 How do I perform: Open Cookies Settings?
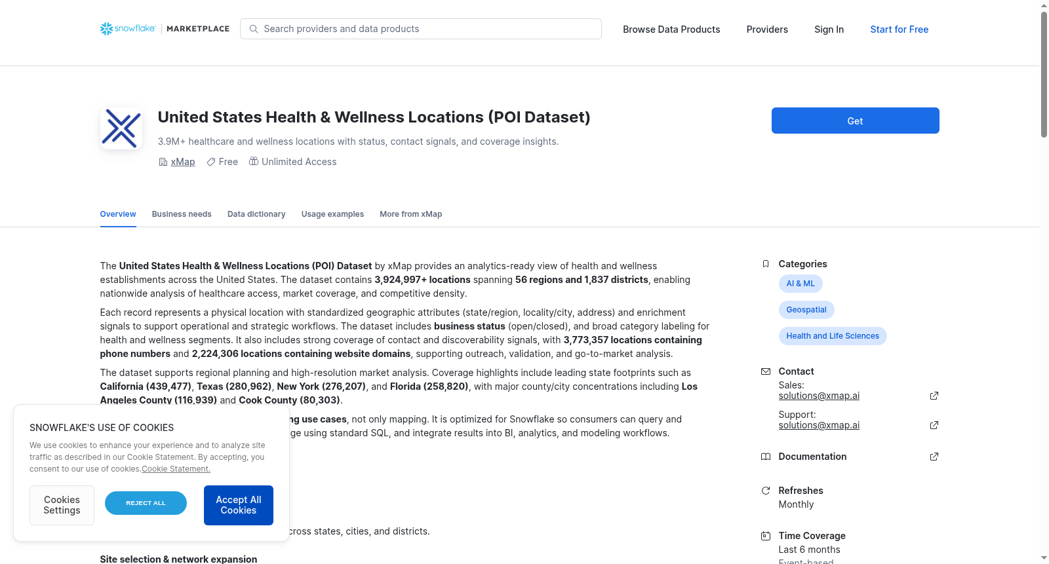pos(62,505)
